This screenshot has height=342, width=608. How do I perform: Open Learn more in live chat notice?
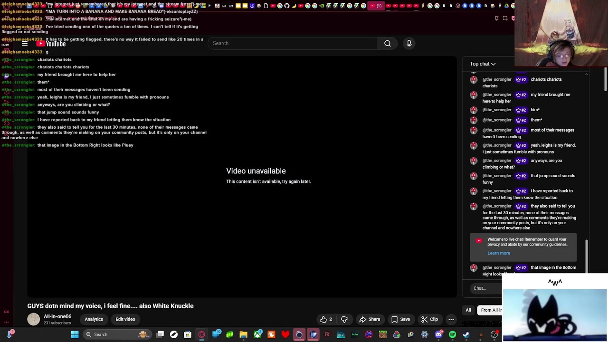(x=499, y=253)
